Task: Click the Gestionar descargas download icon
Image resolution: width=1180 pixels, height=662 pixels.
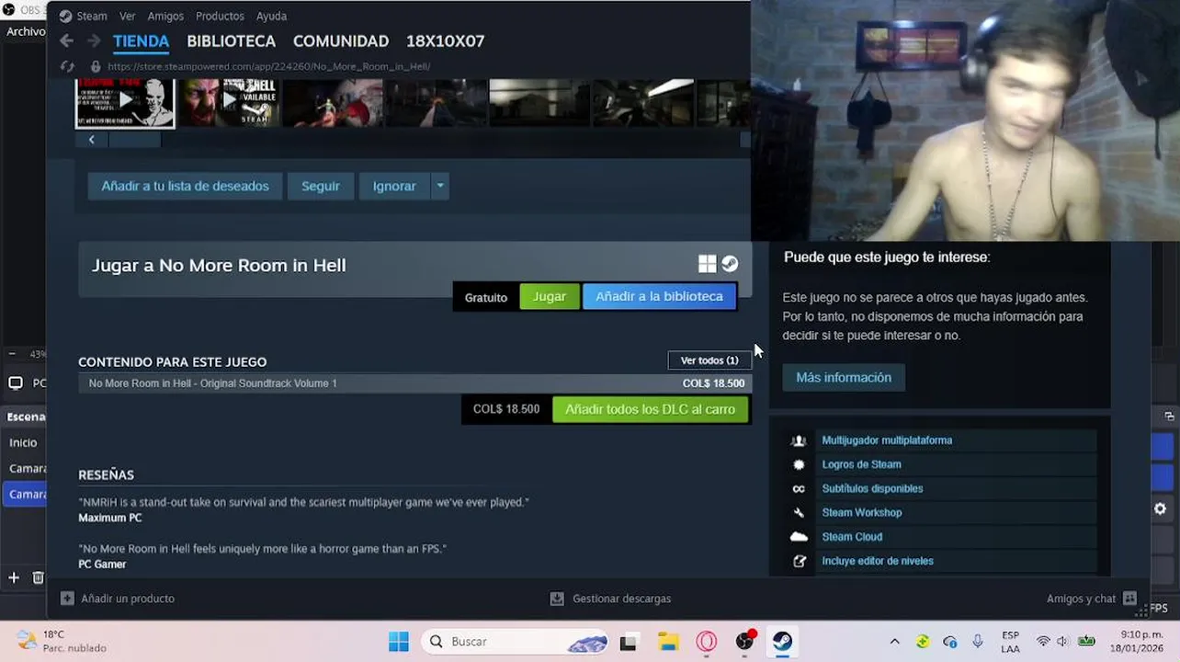Action: (557, 599)
